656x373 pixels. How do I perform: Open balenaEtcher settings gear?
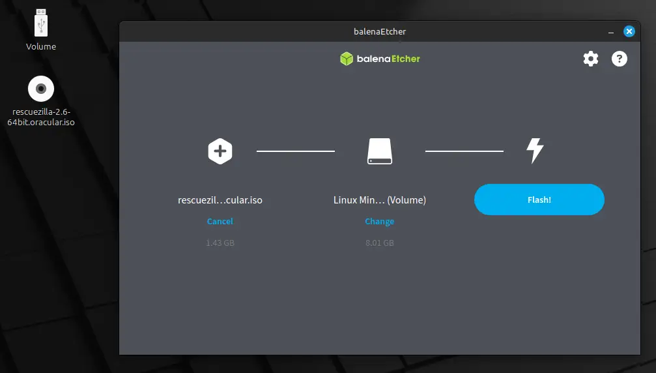point(591,59)
